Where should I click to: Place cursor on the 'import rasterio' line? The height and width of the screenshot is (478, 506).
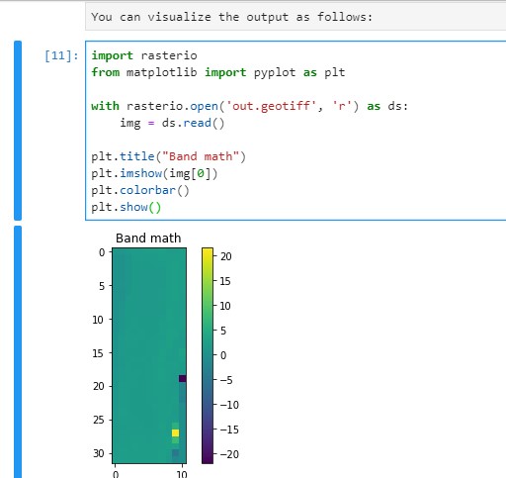pyautogui.click(x=144, y=55)
